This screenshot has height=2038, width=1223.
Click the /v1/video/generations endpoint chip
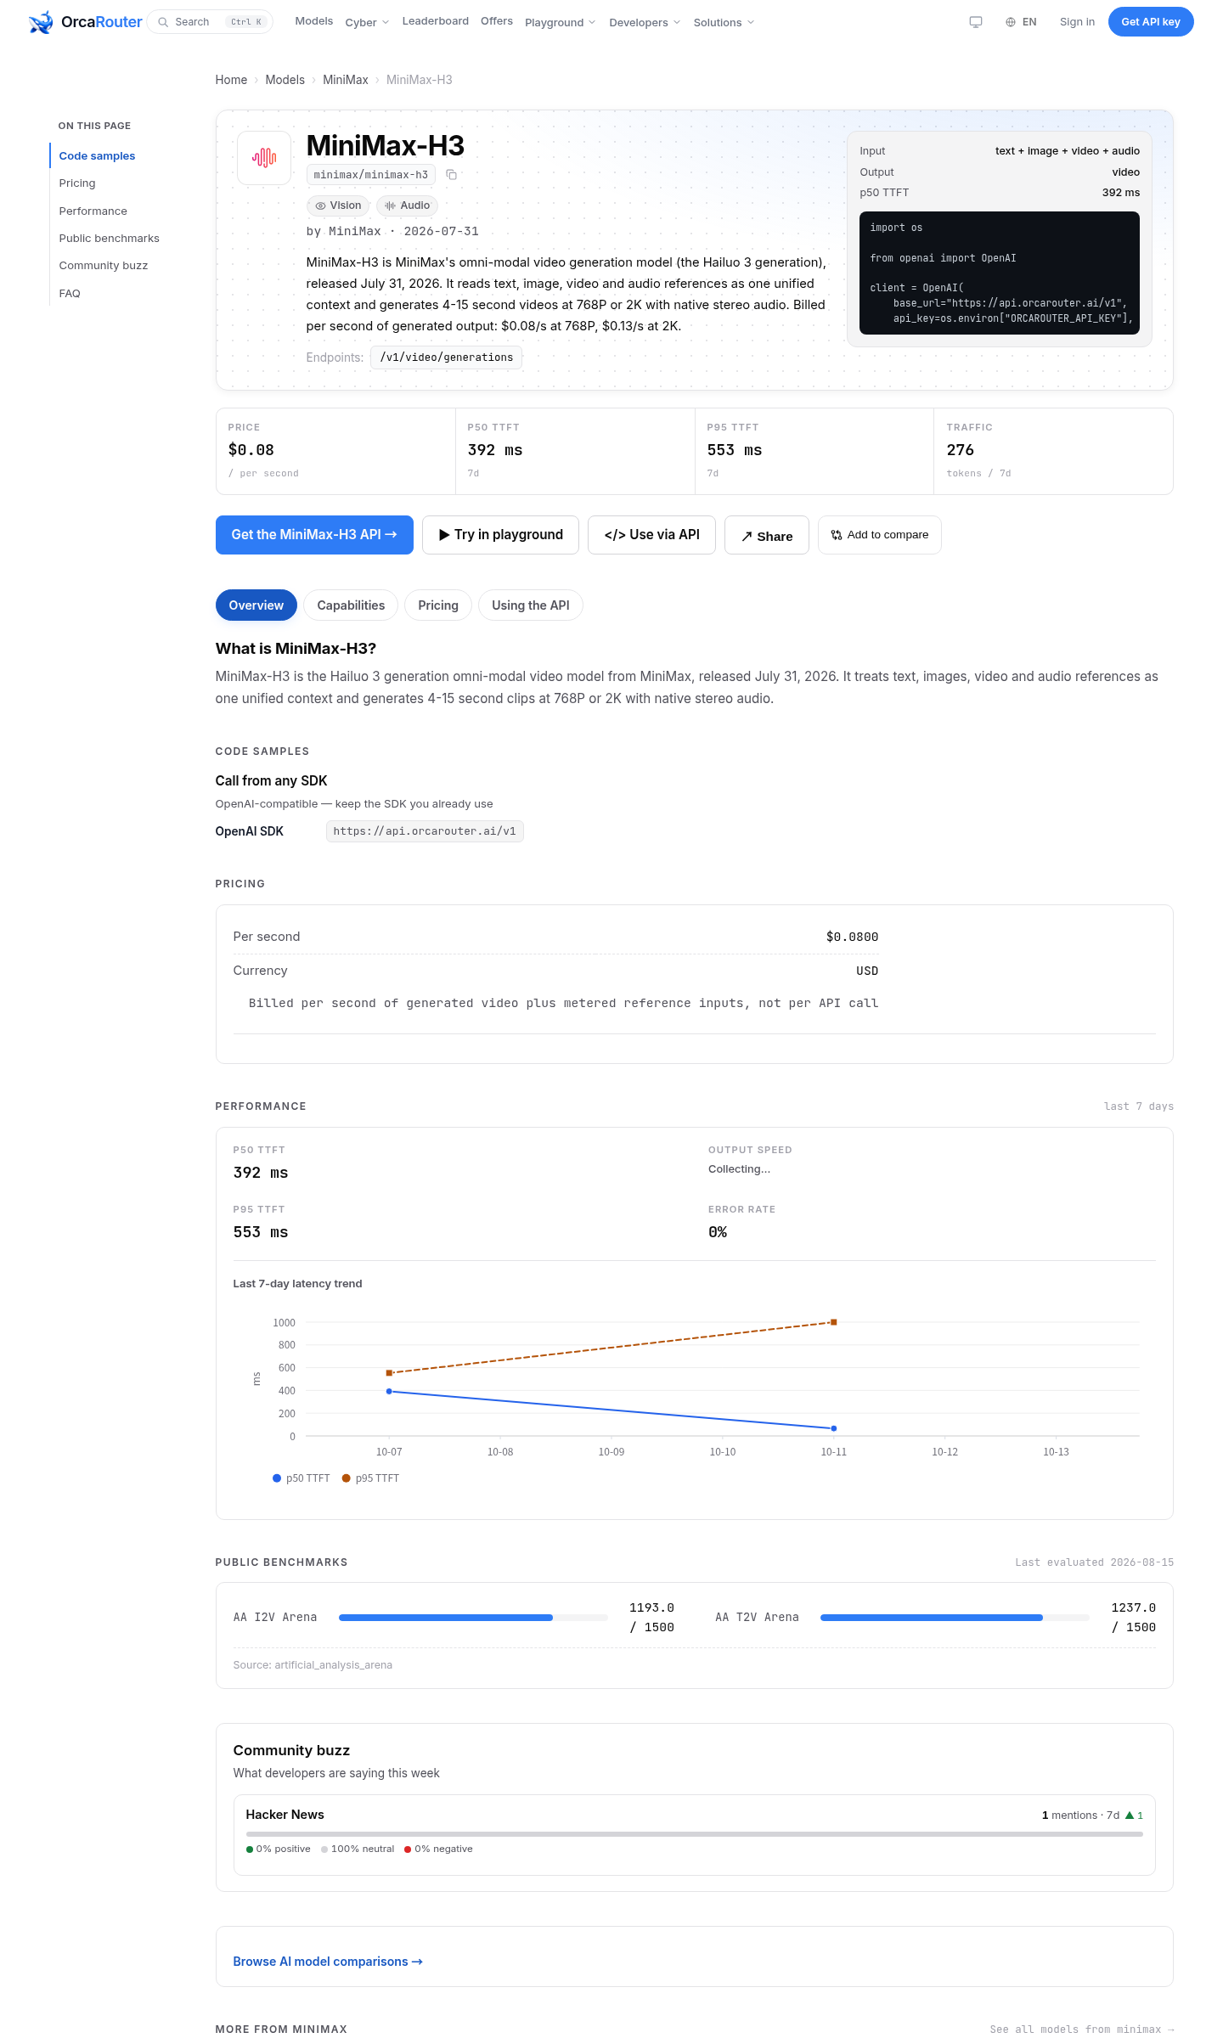coord(447,357)
